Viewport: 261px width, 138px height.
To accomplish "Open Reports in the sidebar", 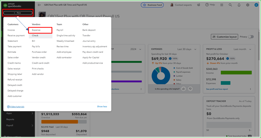I will (10, 119).
